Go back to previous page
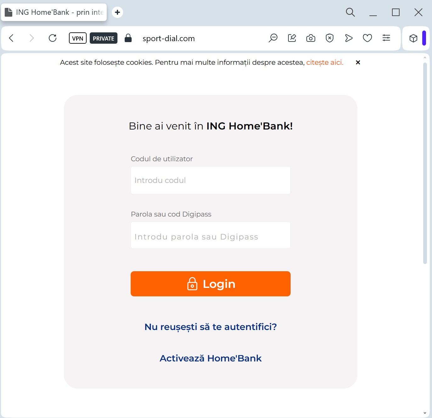Screen dimensions: 432x418 pyautogui.click(x=11, y=38)
